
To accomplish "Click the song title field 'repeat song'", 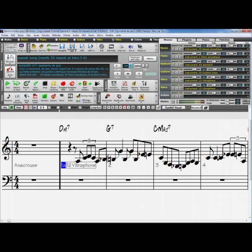I will coord(68,59).
